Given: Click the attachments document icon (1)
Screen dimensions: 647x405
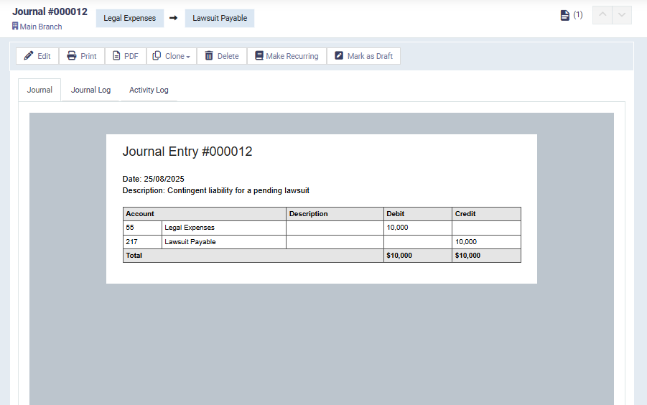Looking at the screenshot, I should tap(565, 15).
